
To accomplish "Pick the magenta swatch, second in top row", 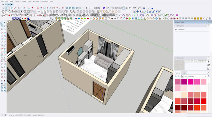I will click(x=184, y=82).
